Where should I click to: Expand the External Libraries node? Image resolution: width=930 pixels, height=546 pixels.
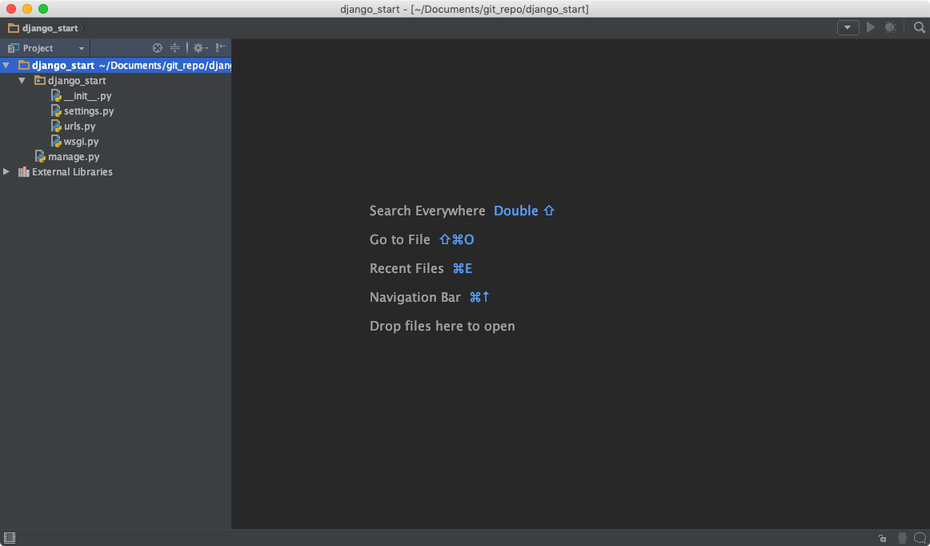pyautogui.click(x=6, y=171)
